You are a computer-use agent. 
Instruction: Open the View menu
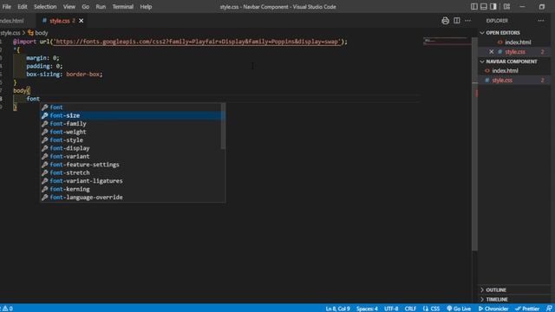69,7
